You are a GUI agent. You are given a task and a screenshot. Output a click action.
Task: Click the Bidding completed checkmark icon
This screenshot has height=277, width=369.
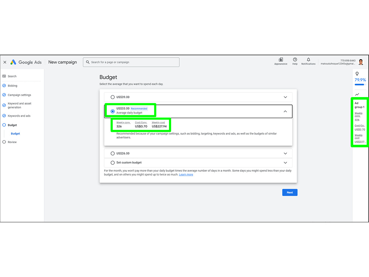tap(4, 86)
